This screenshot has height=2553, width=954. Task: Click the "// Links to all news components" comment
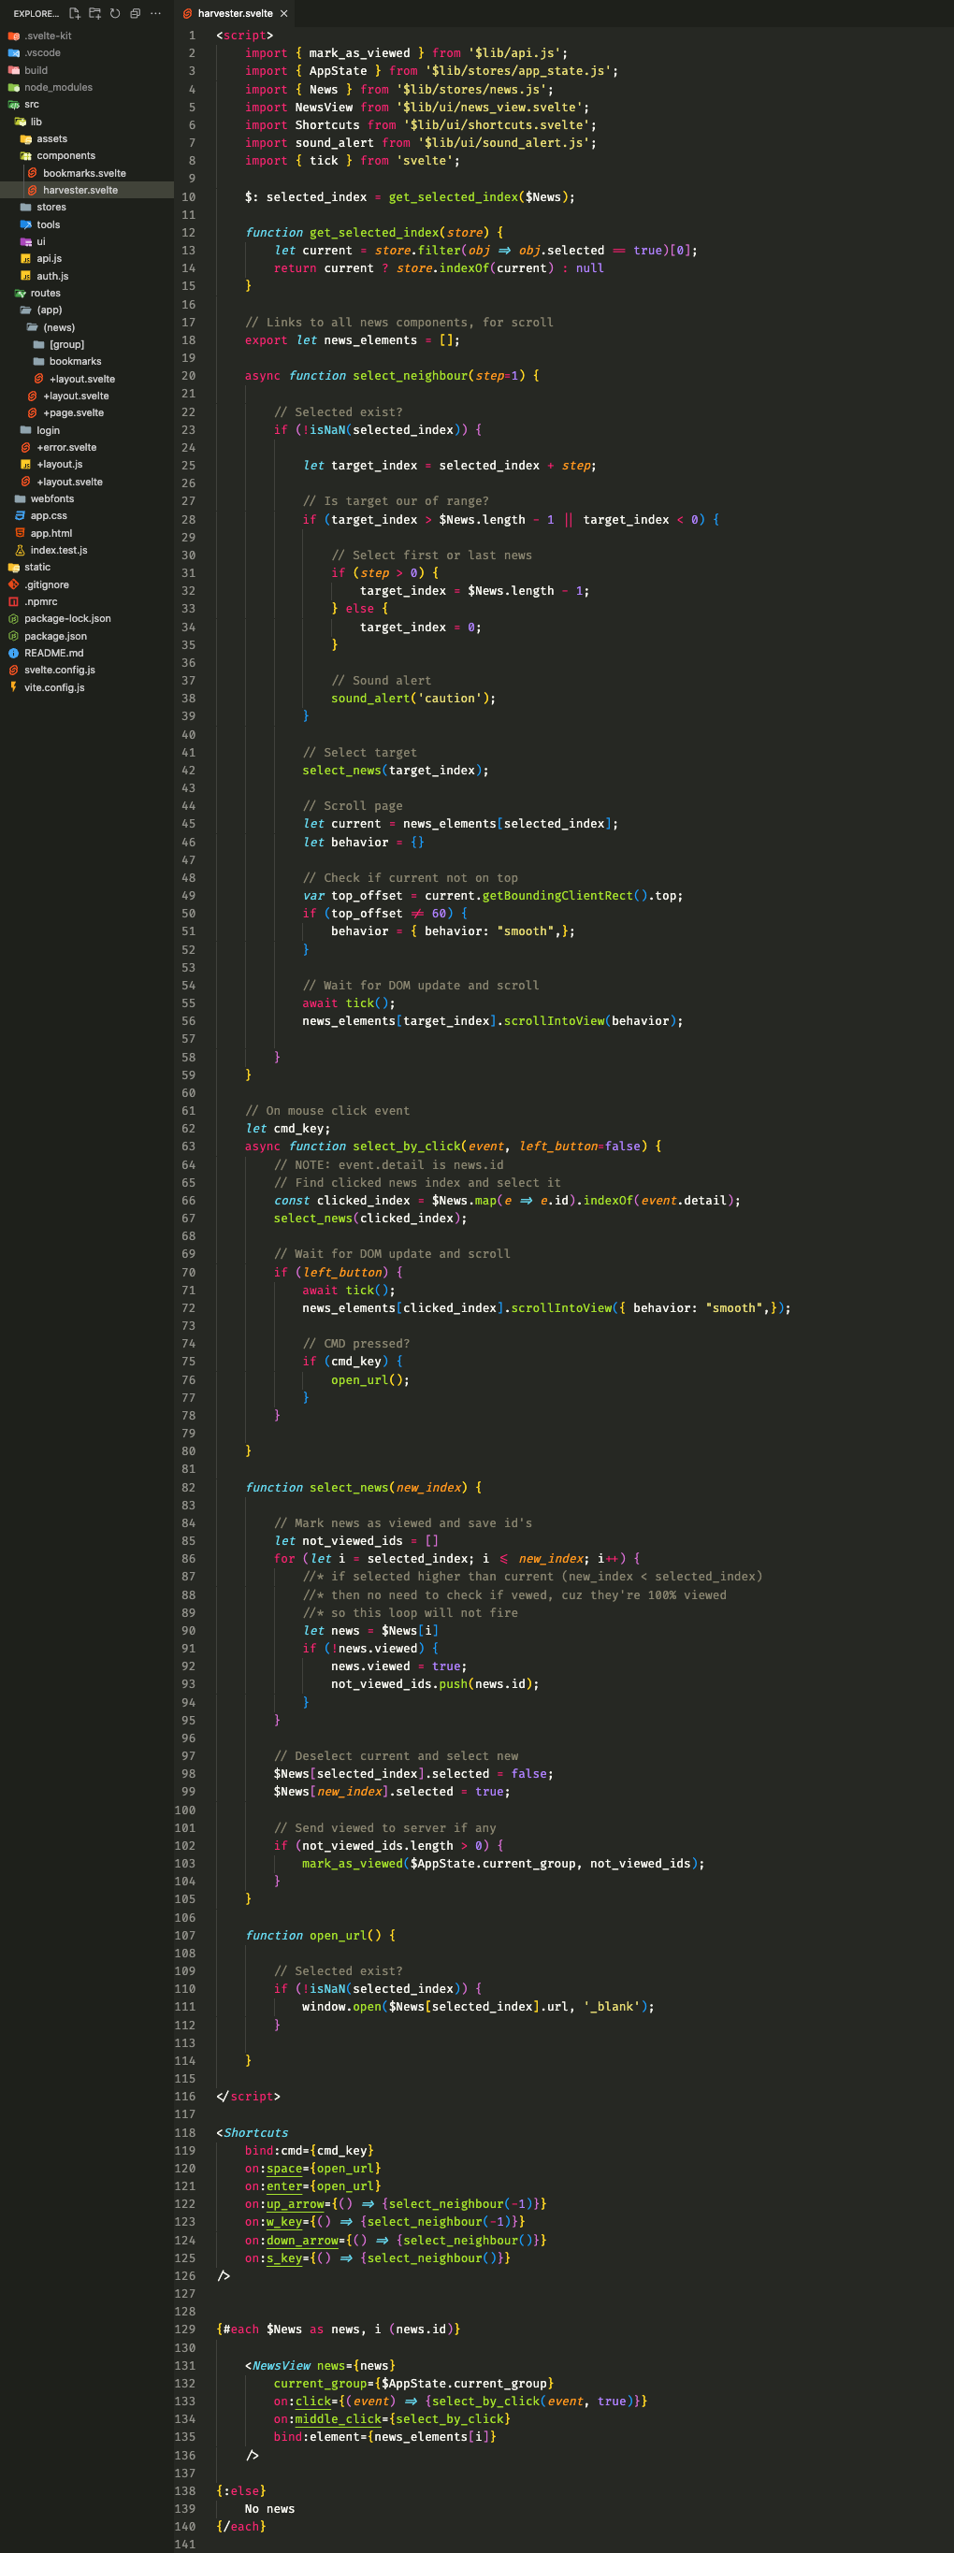click(399, 322)
